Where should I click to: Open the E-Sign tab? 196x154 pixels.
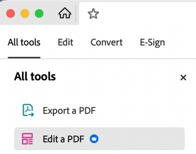coord(152,43)
